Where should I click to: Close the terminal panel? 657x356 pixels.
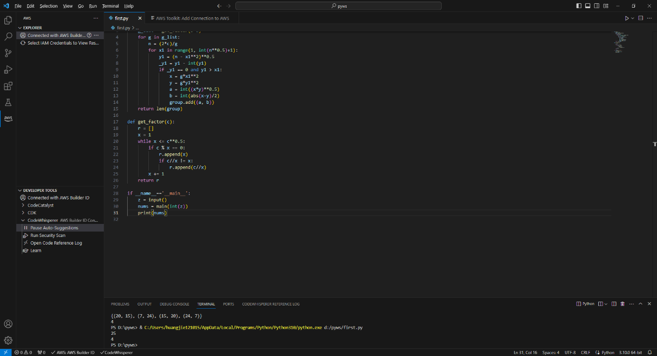coord(649,304)
